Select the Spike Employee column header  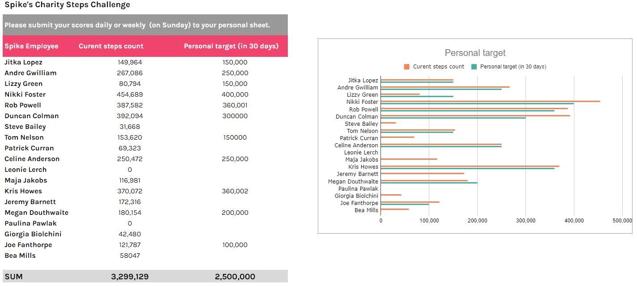click(31, 46)
